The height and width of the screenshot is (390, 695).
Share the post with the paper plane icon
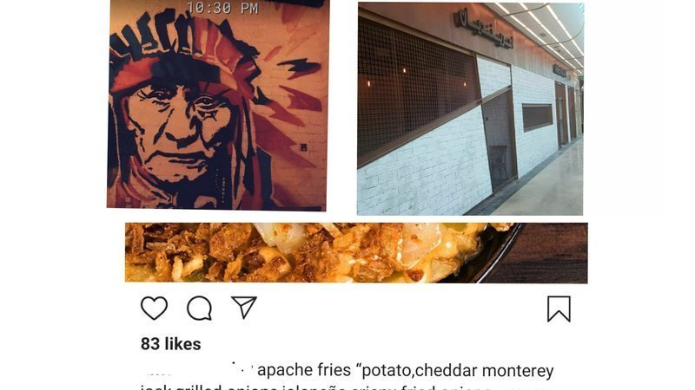click(244, 308)
